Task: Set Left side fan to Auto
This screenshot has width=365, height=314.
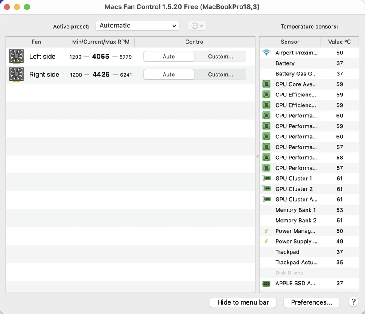Action: 169,57
